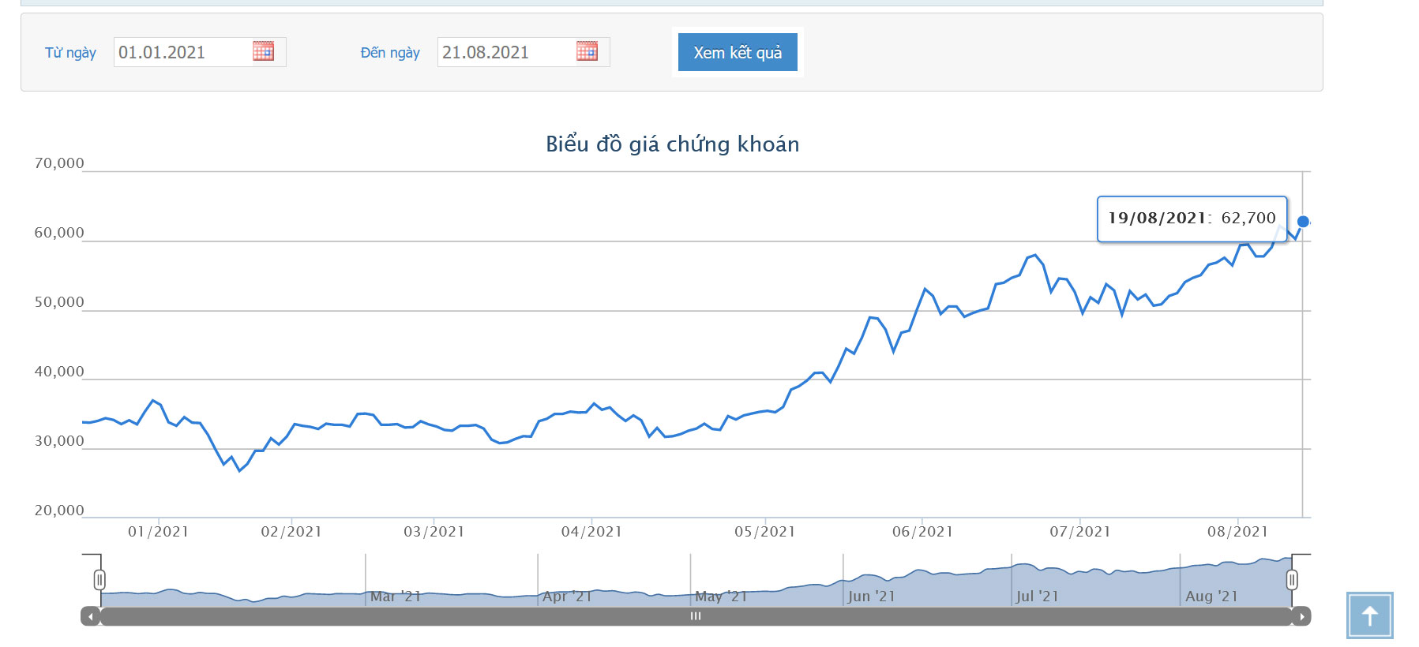Click the scrollbar center grip below chart

coord(696,616)
